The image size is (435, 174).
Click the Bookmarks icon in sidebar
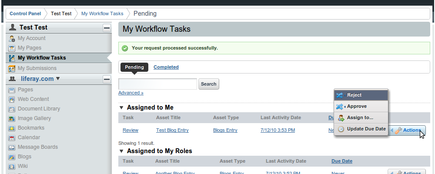pos(12,128)
